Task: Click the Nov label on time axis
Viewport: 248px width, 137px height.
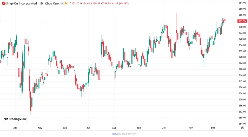Action: click(191, 128)
